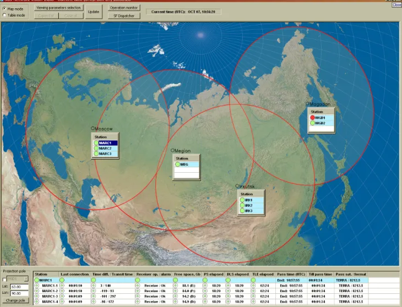Click the MARC2 green status icon on map
Viewport: 402px width, 307px height.
coord(96,148)
